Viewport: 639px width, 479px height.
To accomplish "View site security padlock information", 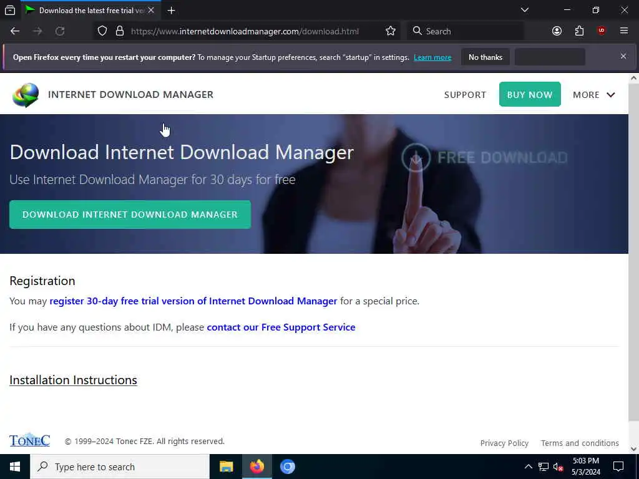I will pos(119,31).
